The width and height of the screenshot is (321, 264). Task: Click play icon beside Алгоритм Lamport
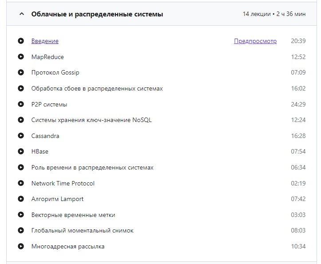21,199
